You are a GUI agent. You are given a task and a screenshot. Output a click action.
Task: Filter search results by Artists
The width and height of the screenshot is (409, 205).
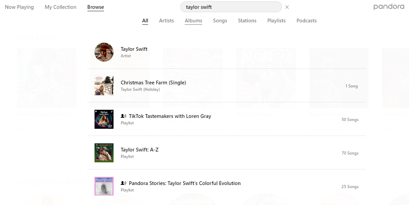click(x=166, y=21)
